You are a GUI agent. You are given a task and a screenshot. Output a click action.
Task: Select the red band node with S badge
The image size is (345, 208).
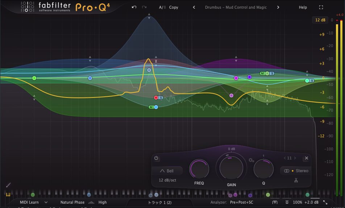[156, 98]
